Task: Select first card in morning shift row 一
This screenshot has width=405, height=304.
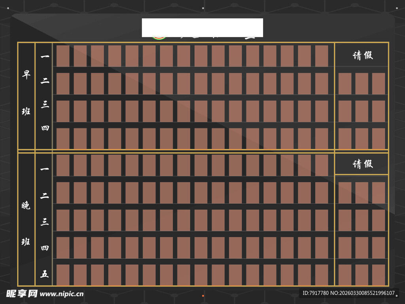Action: [63, 56]
